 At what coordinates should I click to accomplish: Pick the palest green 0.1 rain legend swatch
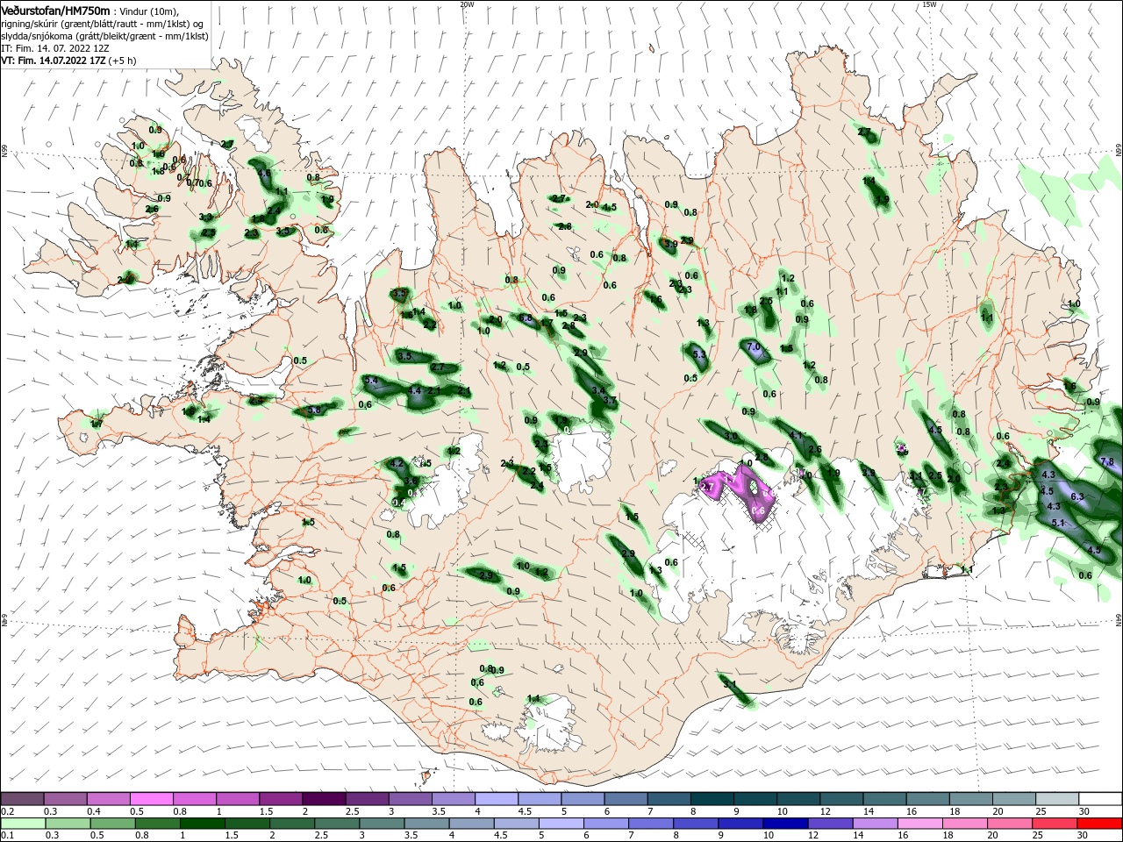click(x=22, y=824)
